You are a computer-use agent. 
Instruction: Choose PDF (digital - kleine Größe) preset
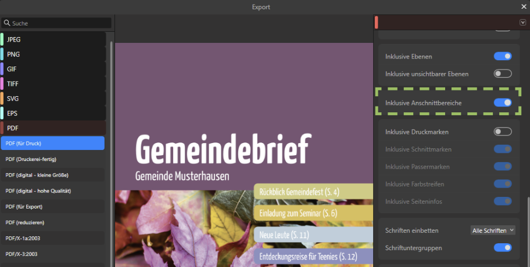[x=53, y=175]
